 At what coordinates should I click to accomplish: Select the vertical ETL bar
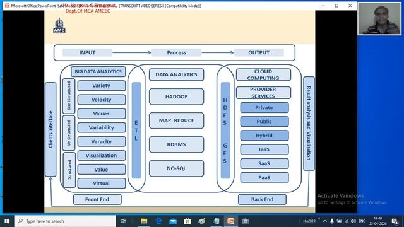point(136,131)
